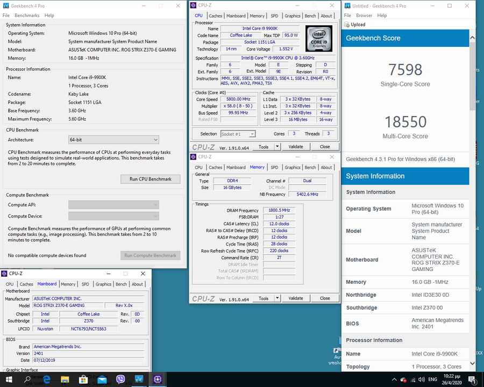
Task: Open the Selection Socket #1 dropdown
Action: point(238,134)
